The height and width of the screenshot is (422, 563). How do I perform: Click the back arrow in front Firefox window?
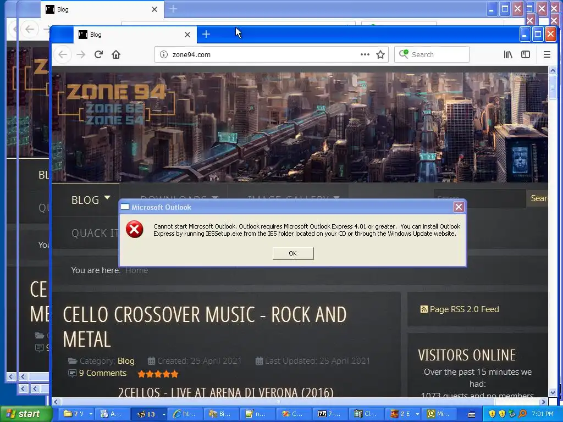pyautogui.click(x=63, y=54)
